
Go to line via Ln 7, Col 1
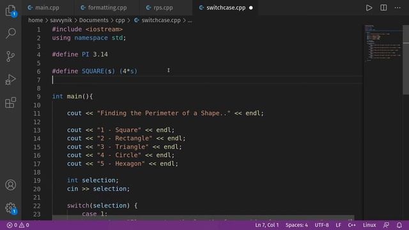tap(266, 225)
